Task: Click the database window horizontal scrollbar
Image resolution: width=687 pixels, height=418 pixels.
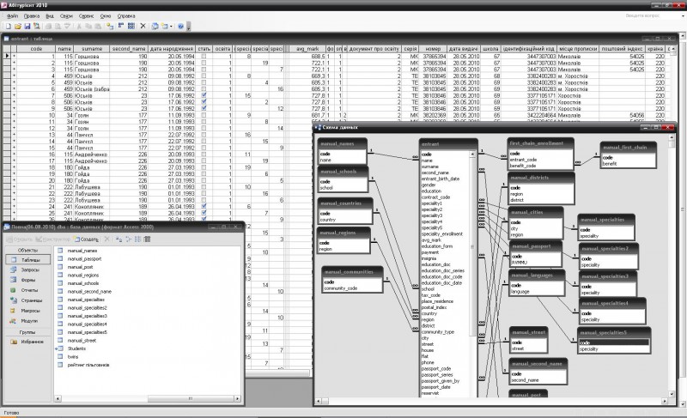Action: 148,399
